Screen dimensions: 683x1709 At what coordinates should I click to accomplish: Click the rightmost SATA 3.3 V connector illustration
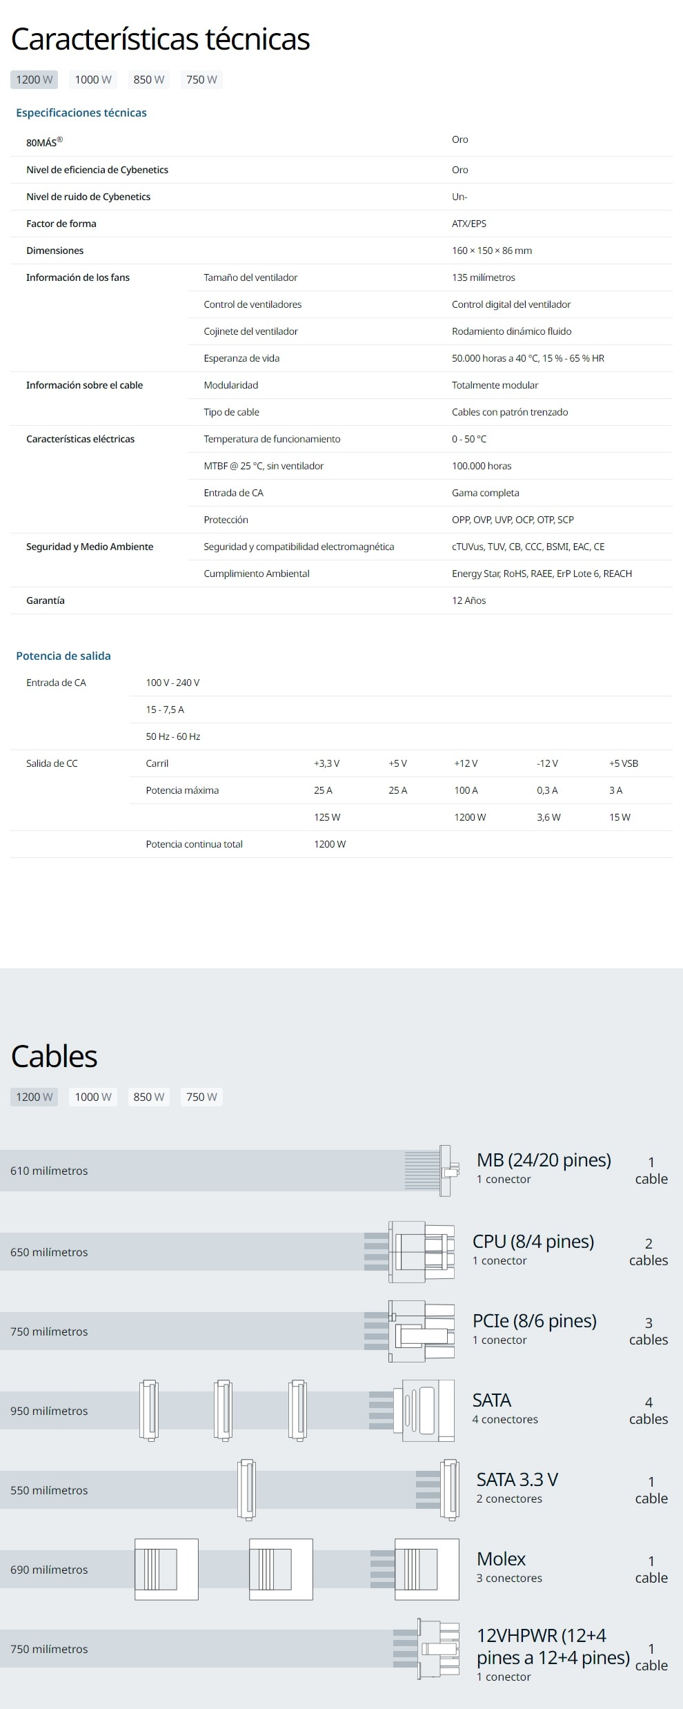[x=449, y=1490]
